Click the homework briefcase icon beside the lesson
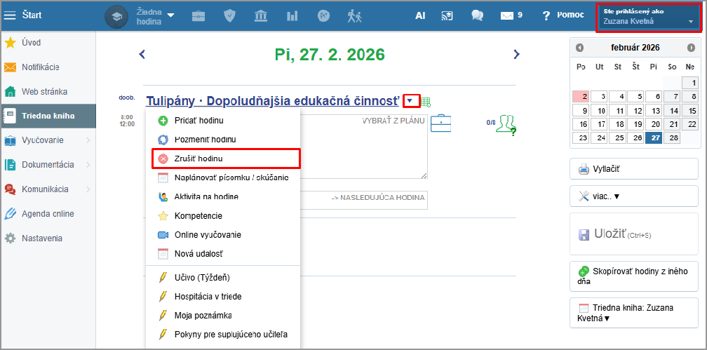Viewport: 707px width, 350px height. (440, 123)
